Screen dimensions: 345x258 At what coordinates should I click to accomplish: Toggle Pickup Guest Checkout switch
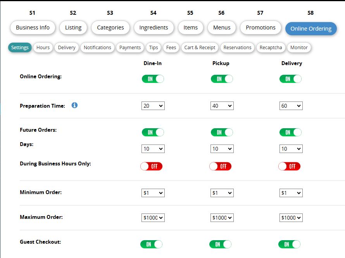coord(220,244)
